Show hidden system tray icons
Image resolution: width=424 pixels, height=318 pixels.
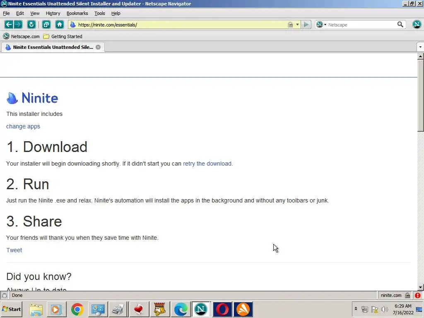click(x=356, y=309)
